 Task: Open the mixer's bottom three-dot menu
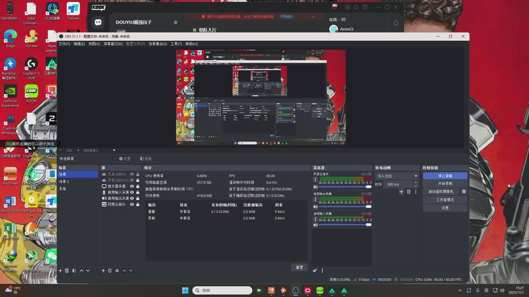322,271
